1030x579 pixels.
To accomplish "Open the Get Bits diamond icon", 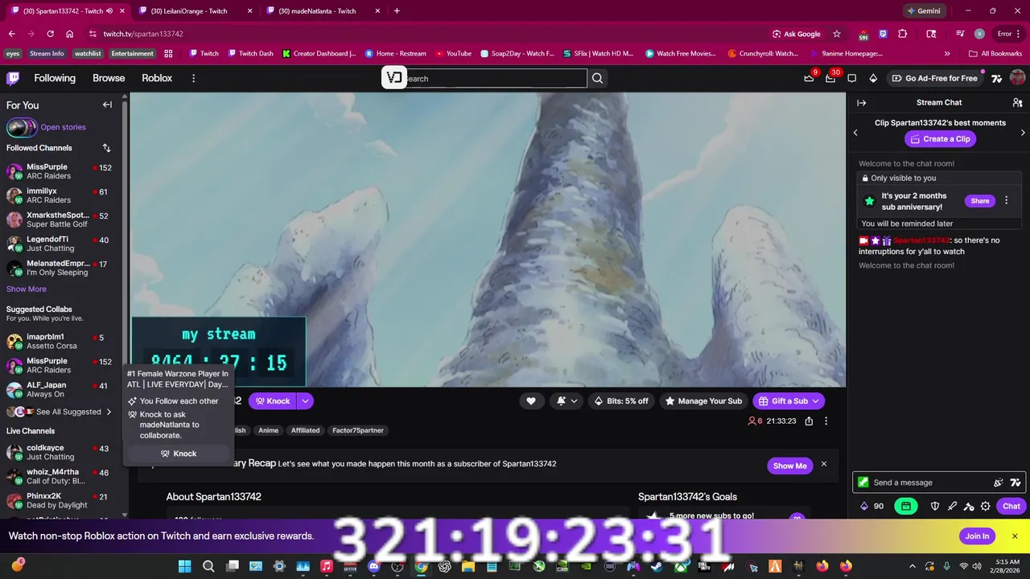I will point(873,78).
